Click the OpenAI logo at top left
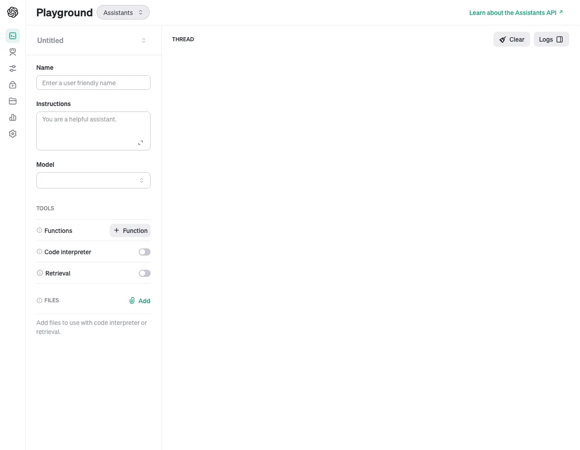 (12, 12)
